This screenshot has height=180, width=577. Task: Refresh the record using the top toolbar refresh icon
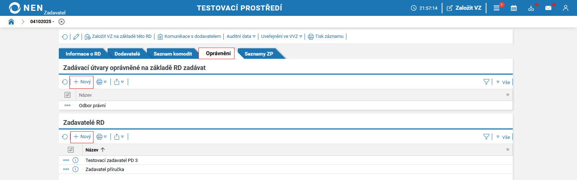(x=65, y=36)
